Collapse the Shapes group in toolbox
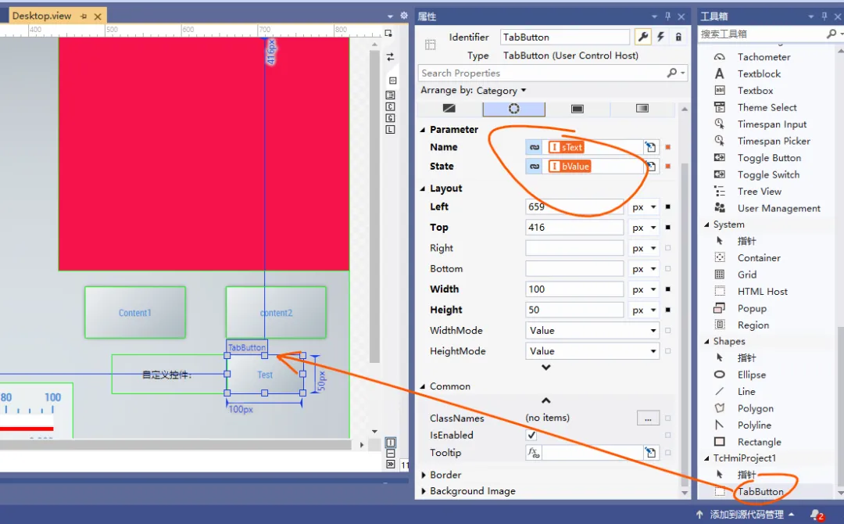Viewport: 844px width, 524px height. tap(706, 342)
